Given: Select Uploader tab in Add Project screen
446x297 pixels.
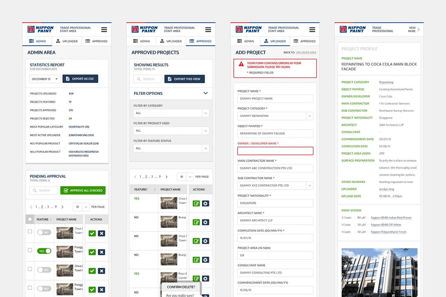Looking at the screenshot, I should pos(275,41).
